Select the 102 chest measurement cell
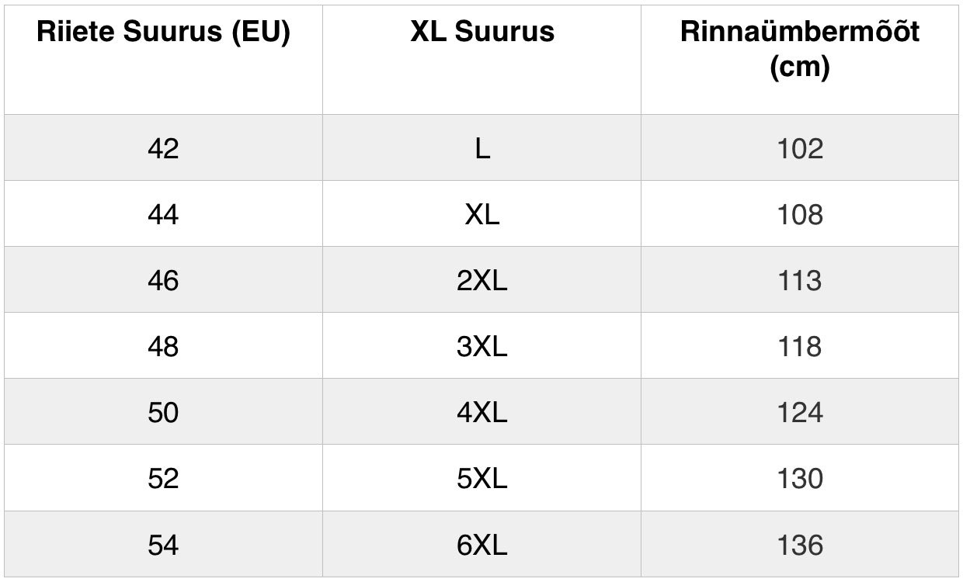Screen dimensions: 963x582 (800, 148)
